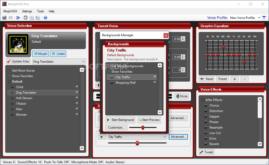Select the Hell Demon voice
This screenshot has height=165, width=269.
[43, 98]
